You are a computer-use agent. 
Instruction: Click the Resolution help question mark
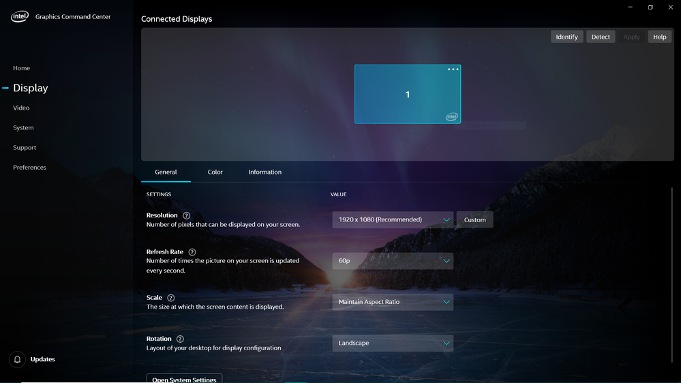[x=186, y=215]
